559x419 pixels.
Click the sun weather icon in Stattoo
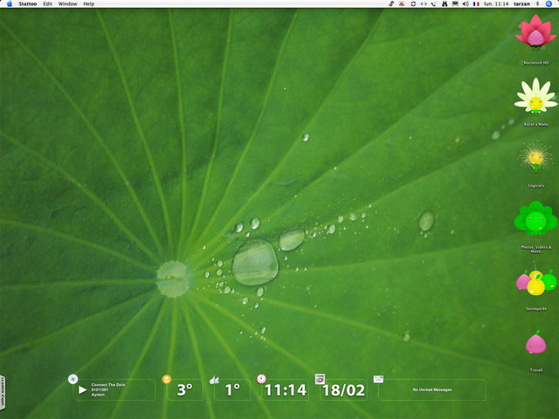click(167, 379)
